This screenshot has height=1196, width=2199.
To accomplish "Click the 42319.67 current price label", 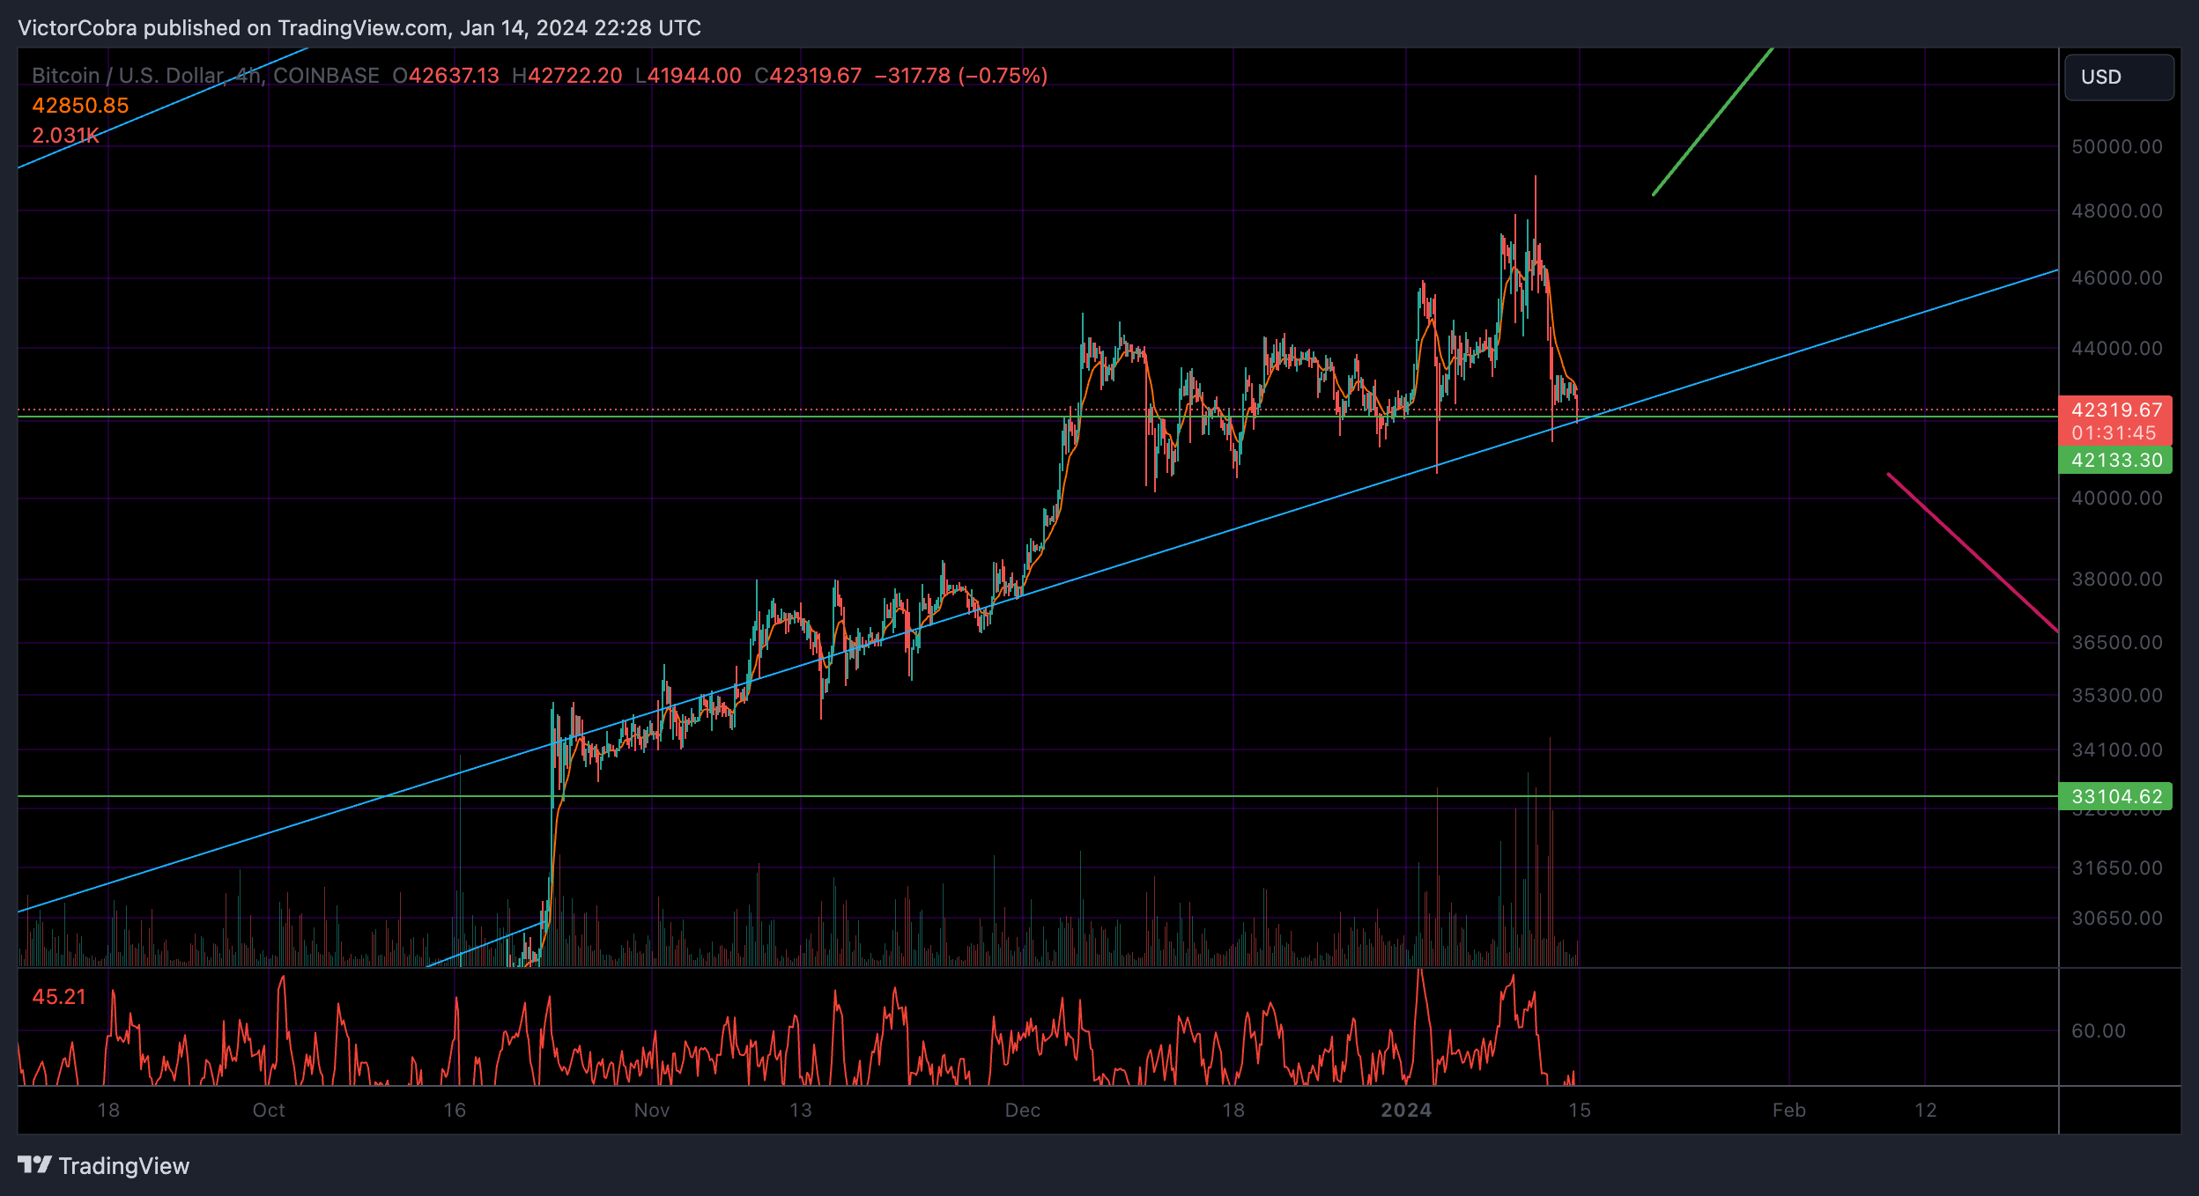I will 2114,410.
